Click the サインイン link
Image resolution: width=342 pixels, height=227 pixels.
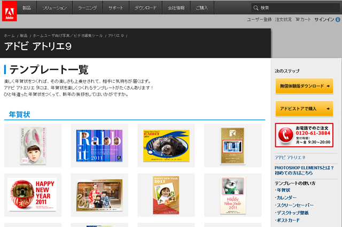coord(324,20)
